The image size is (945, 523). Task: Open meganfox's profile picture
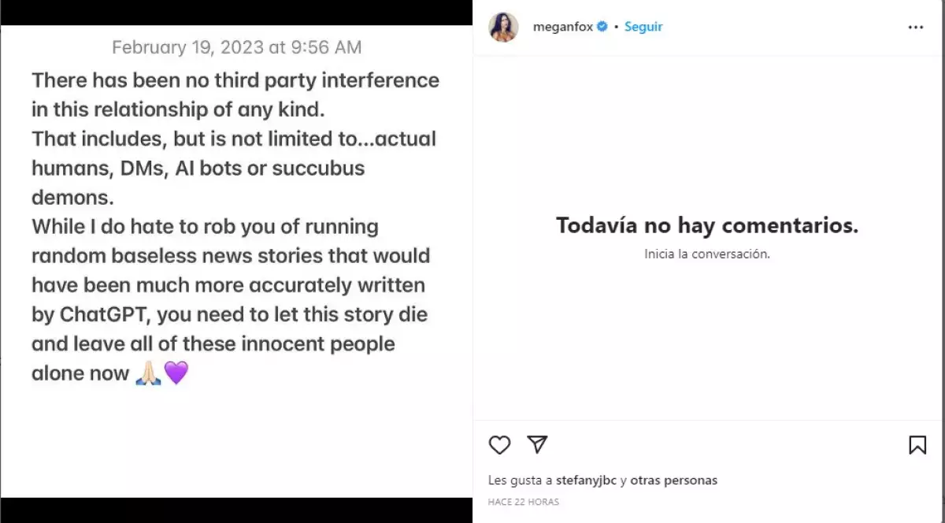click(504, 27)
